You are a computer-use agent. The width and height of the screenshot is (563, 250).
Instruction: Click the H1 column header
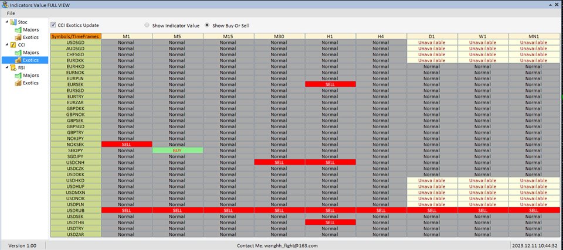330,36
